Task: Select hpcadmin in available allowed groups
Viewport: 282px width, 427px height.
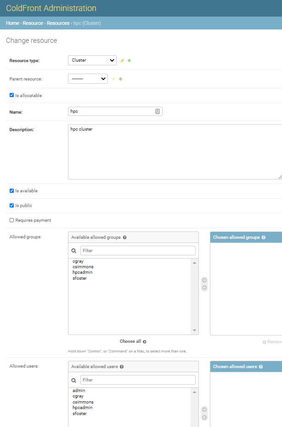Action: 82,272
